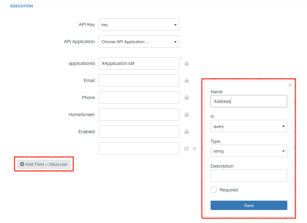307x223 pixels.
Task: Click the empty unnamed field below Enabled
Action: click(139, 149)
